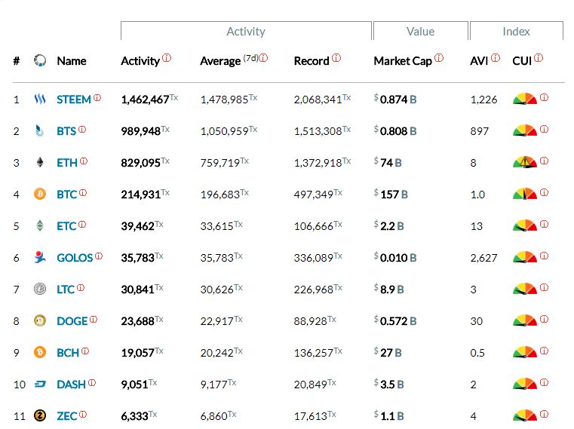Sort by the Market Cap column header
The image size is (574, 429).
click(x=403, y=61)
